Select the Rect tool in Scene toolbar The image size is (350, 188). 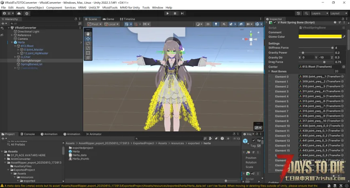(x=88, y=53)
